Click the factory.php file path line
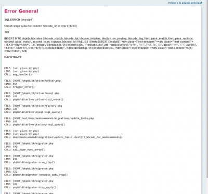The image size is (208, 194). pos(33,106)
